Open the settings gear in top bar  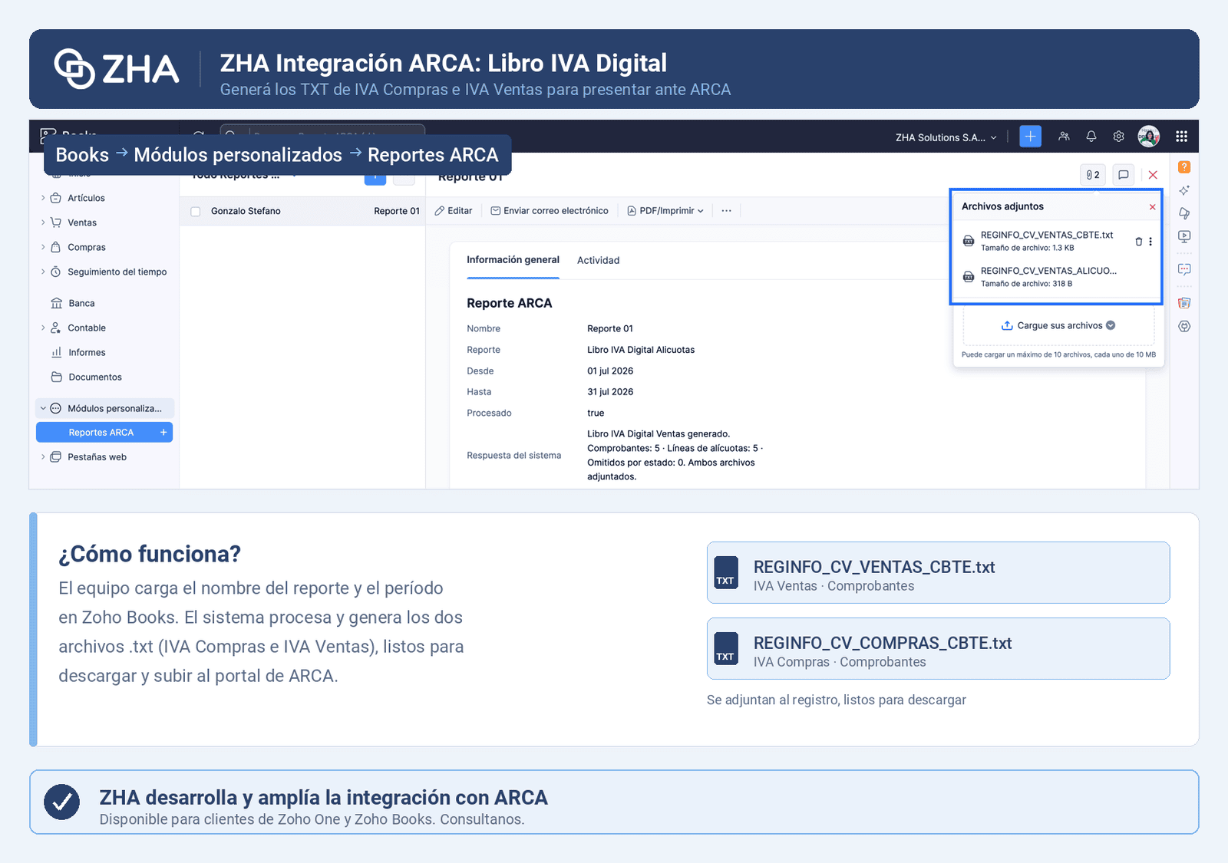pos(1119,137)
